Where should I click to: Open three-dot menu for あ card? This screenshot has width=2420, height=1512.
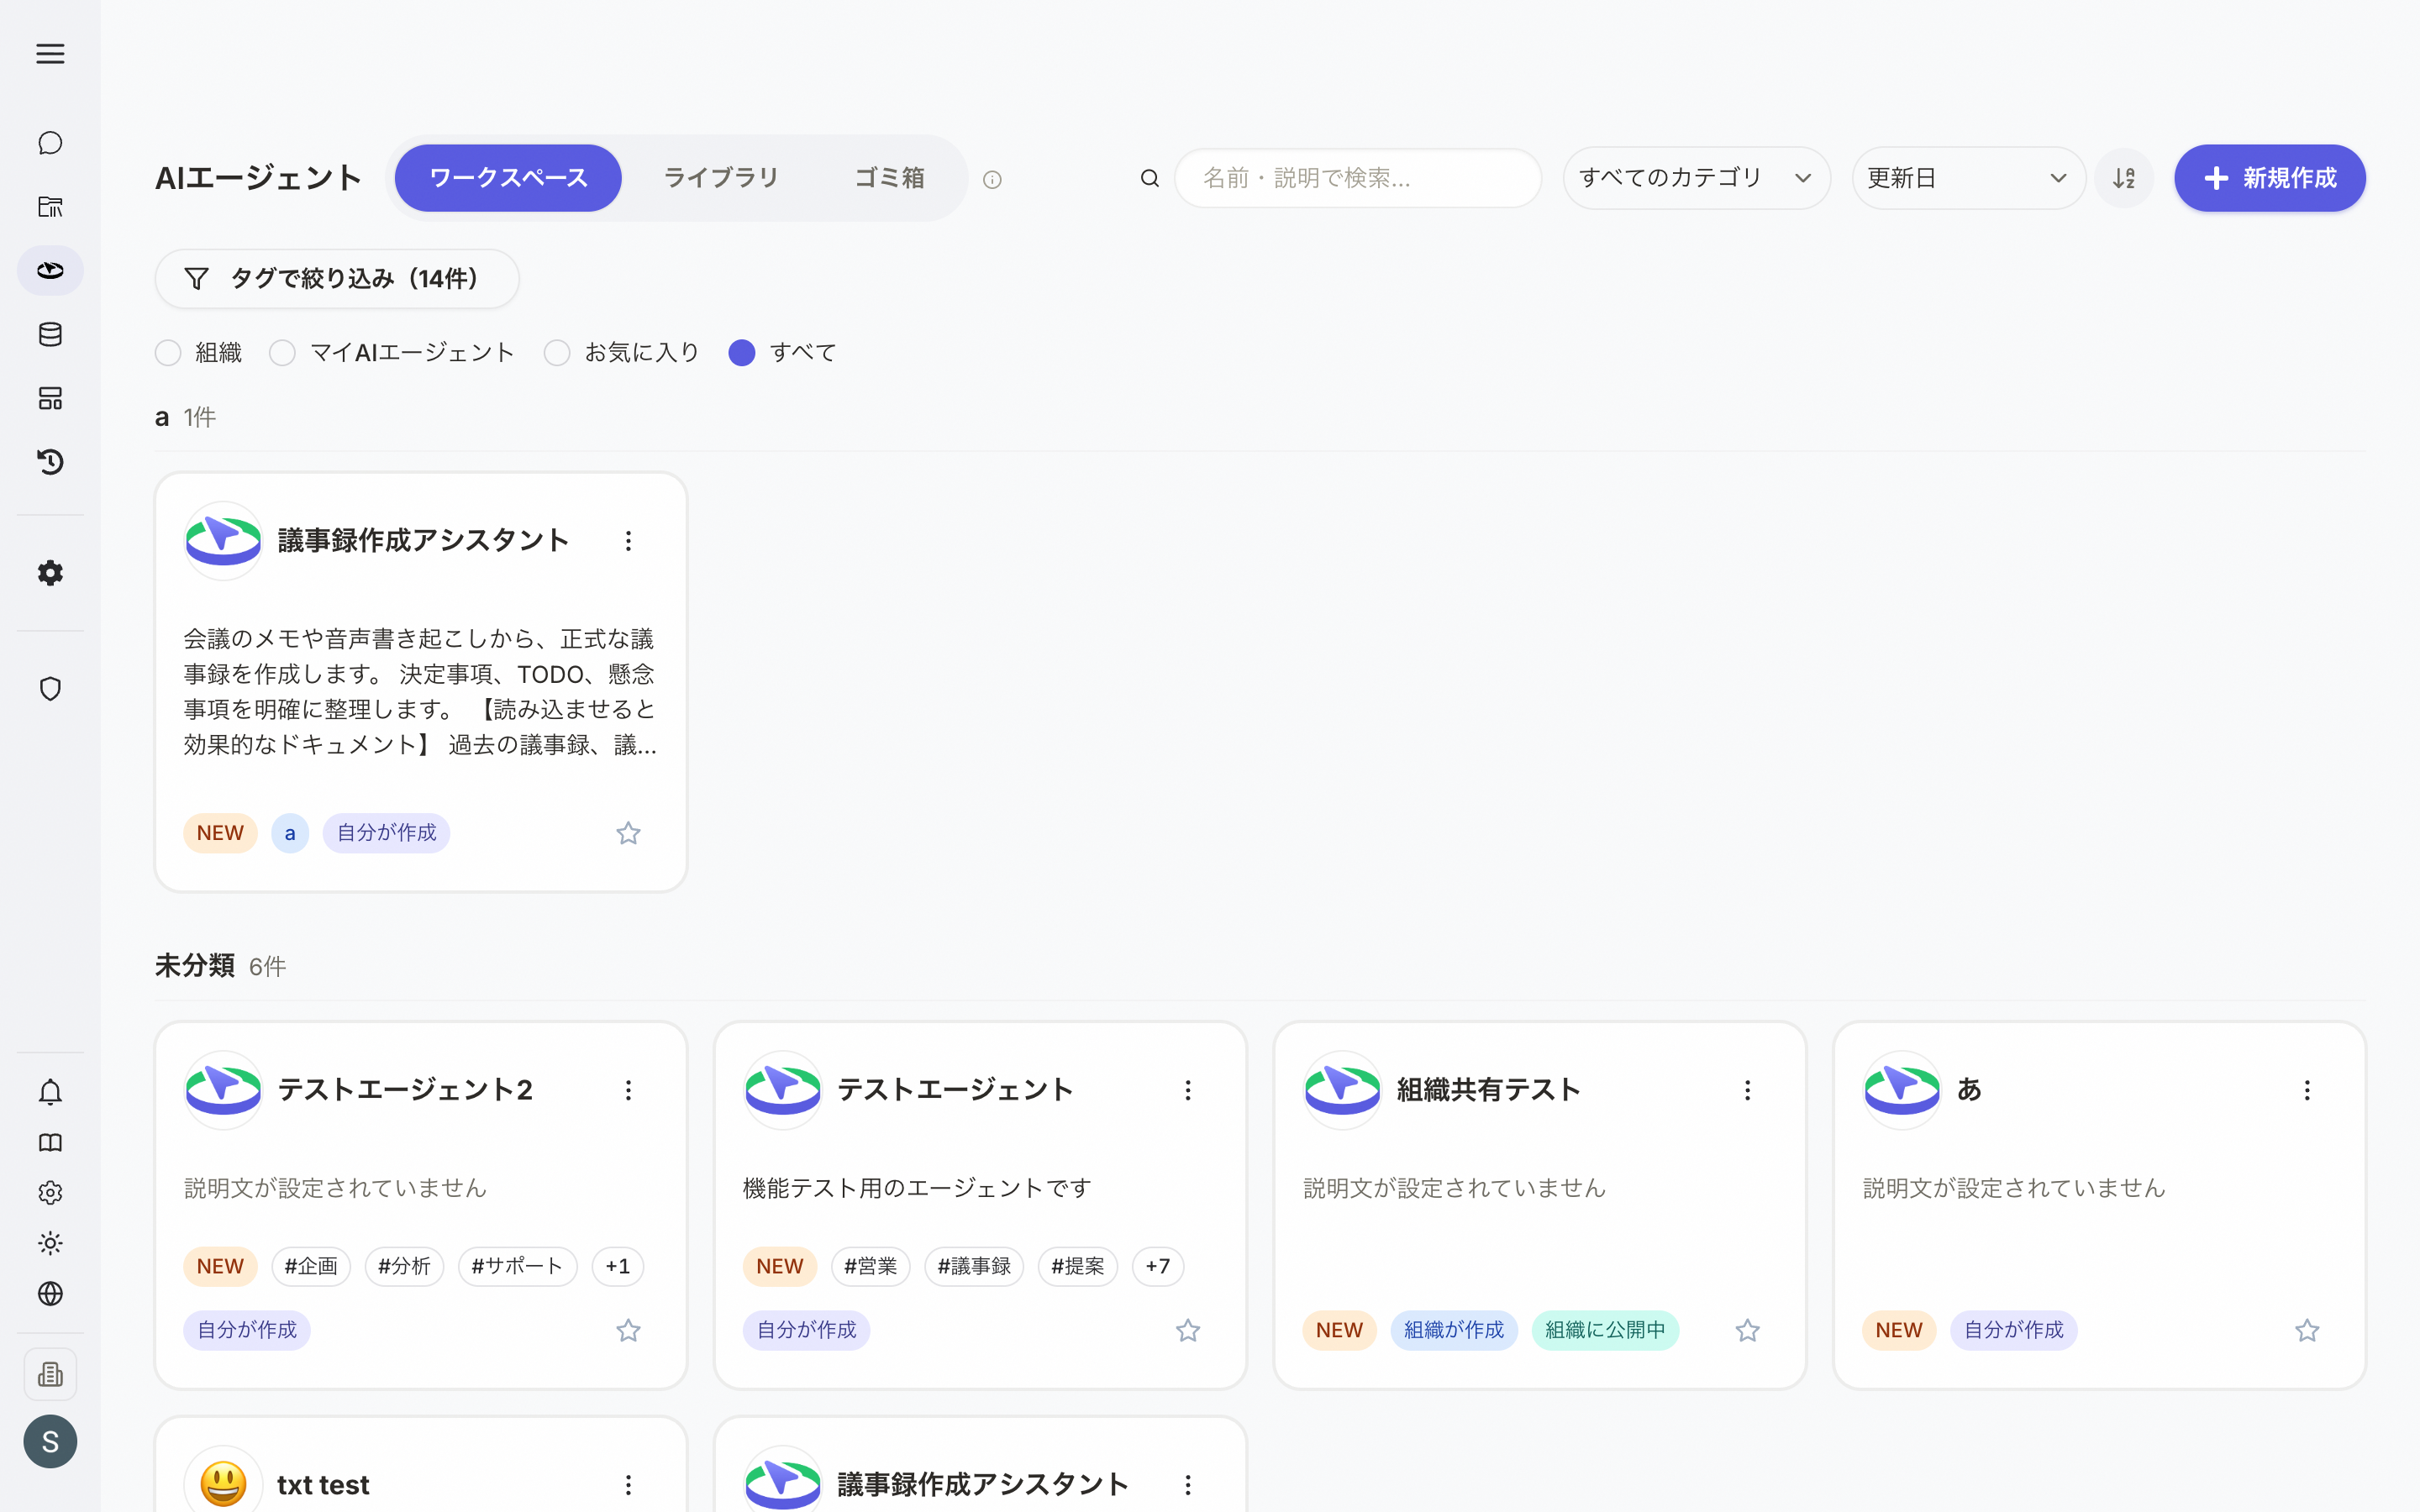pos(2307,1090)
